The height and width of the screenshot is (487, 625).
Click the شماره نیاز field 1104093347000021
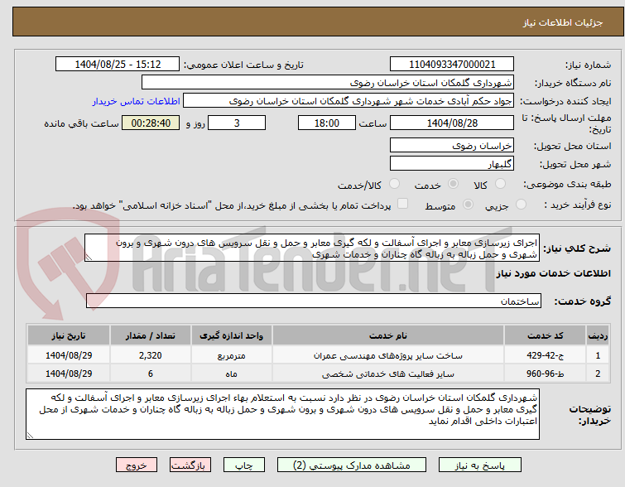pos(452,65)
